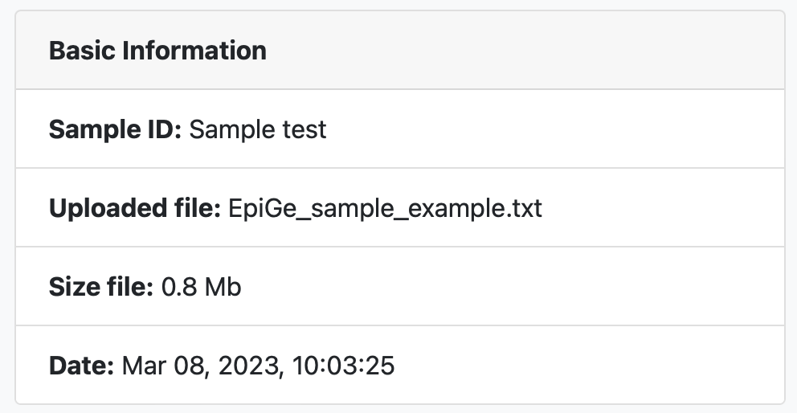This screenshot has width=797, height=413.
Task: Click the "Mb" unit in the size row
Action: point(223,287)
